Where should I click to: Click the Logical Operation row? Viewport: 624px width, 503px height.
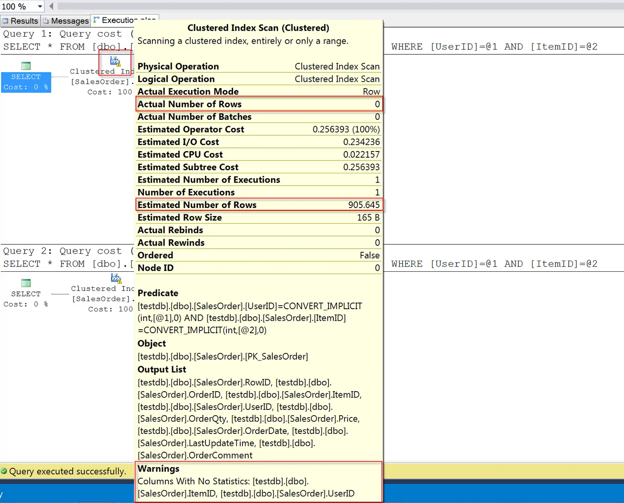pyautogui.click(x=259, y=79)
